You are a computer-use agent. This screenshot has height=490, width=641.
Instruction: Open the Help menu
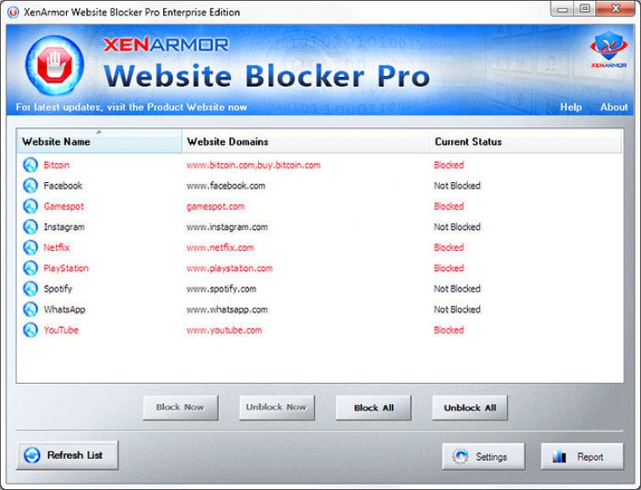click(x=571, y=107)
